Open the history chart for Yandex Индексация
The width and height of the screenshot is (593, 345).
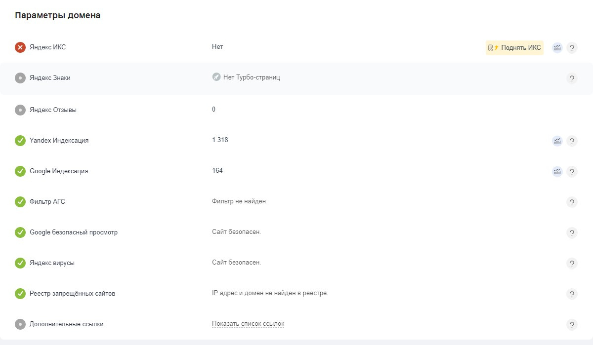click(x=557, y=141)
